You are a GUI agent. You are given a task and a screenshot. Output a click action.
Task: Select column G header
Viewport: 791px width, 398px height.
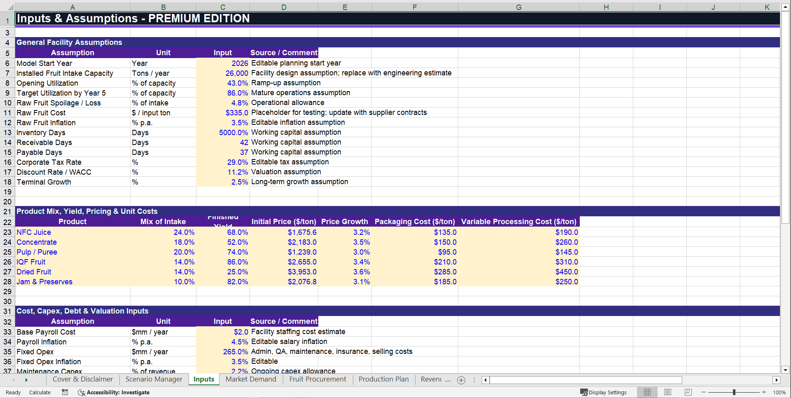(x=518, y=7)
